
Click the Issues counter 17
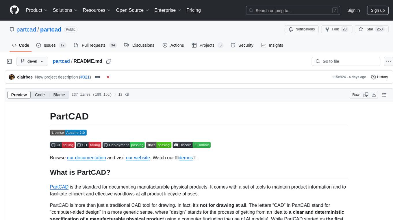click(x=62, y=45)
